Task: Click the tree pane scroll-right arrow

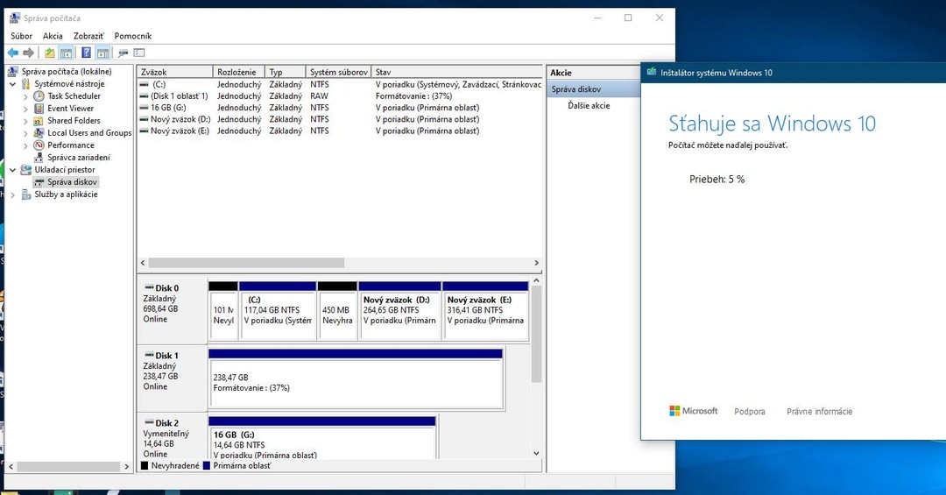Action: pos(126,467)
